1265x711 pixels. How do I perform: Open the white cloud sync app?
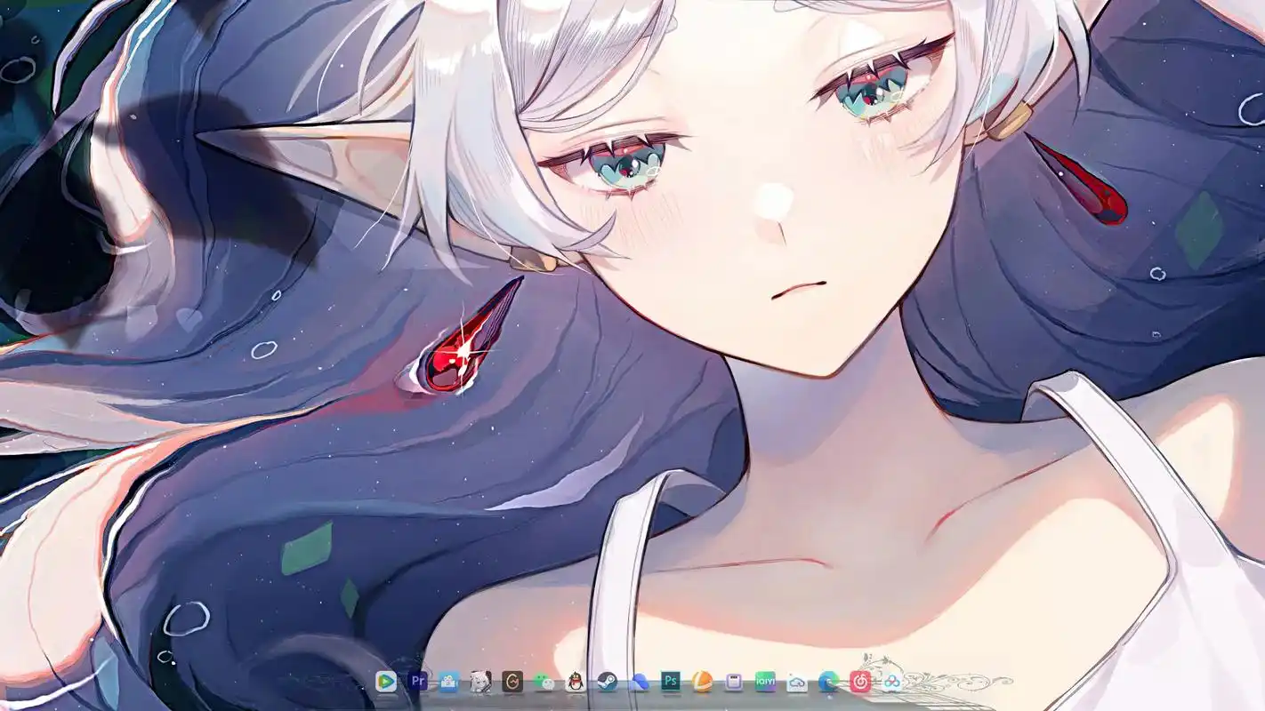tap(797, 682)
